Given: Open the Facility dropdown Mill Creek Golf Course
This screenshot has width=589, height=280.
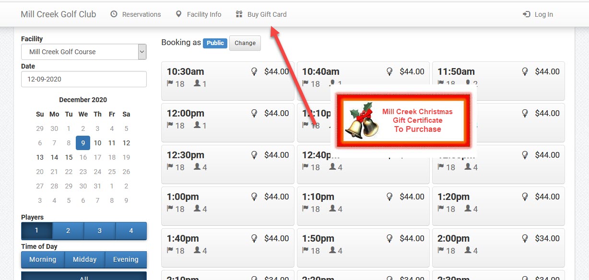Looking at the screenshot, I should [84, 52].
